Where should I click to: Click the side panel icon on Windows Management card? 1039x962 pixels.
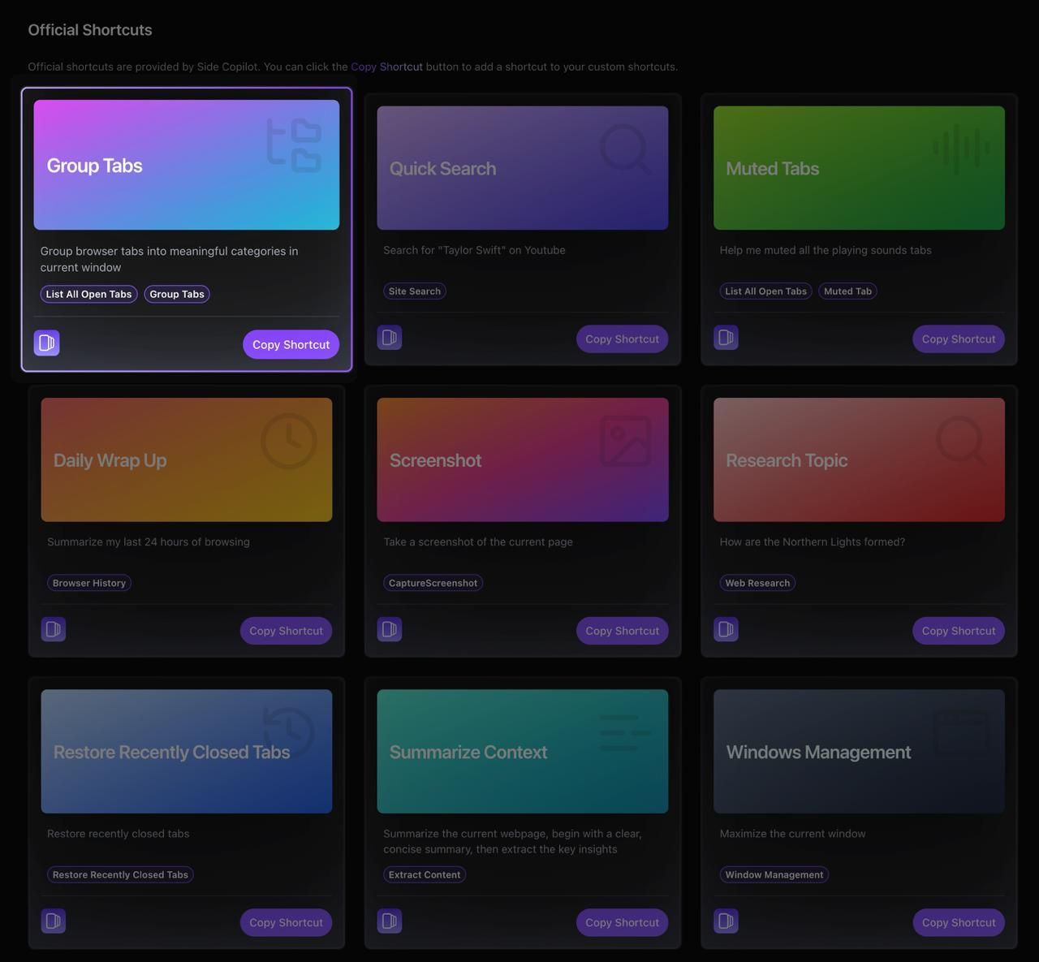coord(726,921)
